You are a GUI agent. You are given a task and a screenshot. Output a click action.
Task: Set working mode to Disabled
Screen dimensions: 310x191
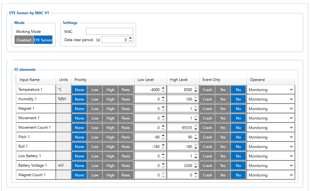[24, 40]
